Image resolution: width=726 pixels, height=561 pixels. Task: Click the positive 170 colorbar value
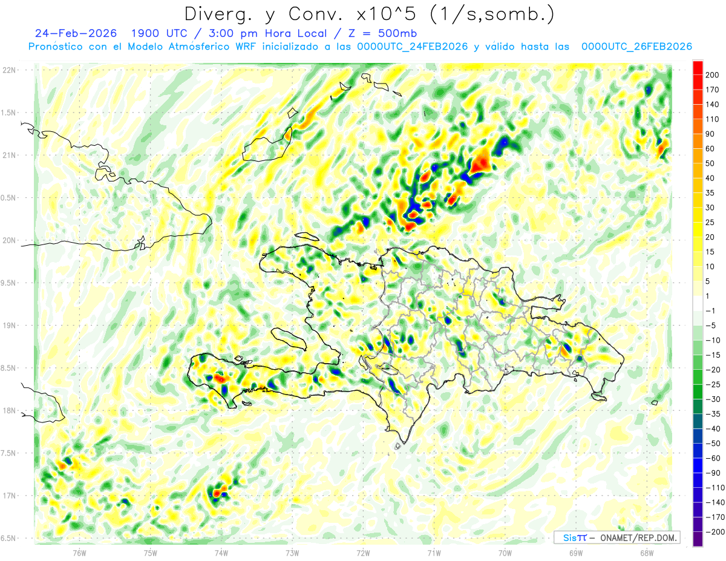click(712, 90)
